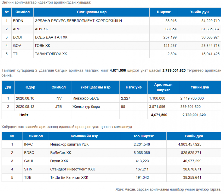
Task: Click the INVC symbol cell
Action: click(x=36, y=144)
